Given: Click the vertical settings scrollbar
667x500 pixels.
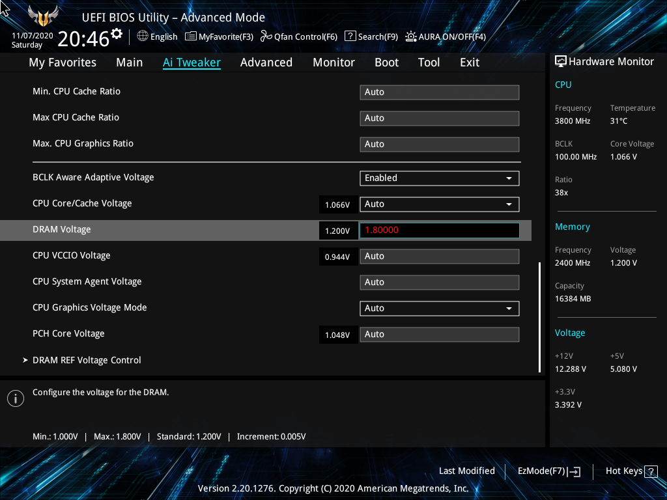Looking at the screenshot, I should [x=539, y=317].
